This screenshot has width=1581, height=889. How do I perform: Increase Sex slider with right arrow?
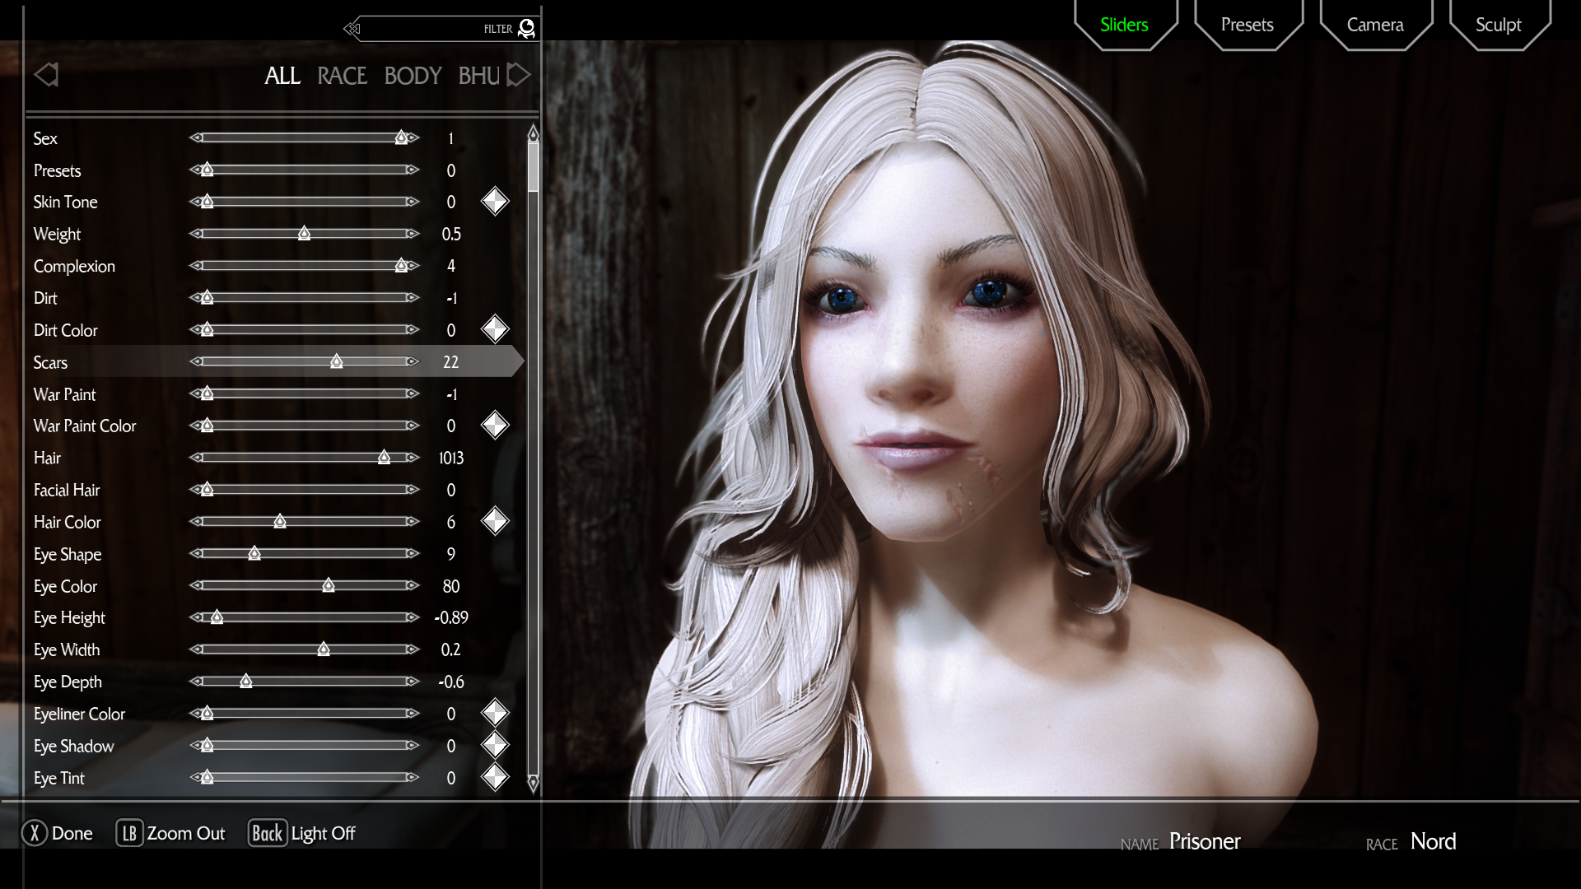point(413,137)
